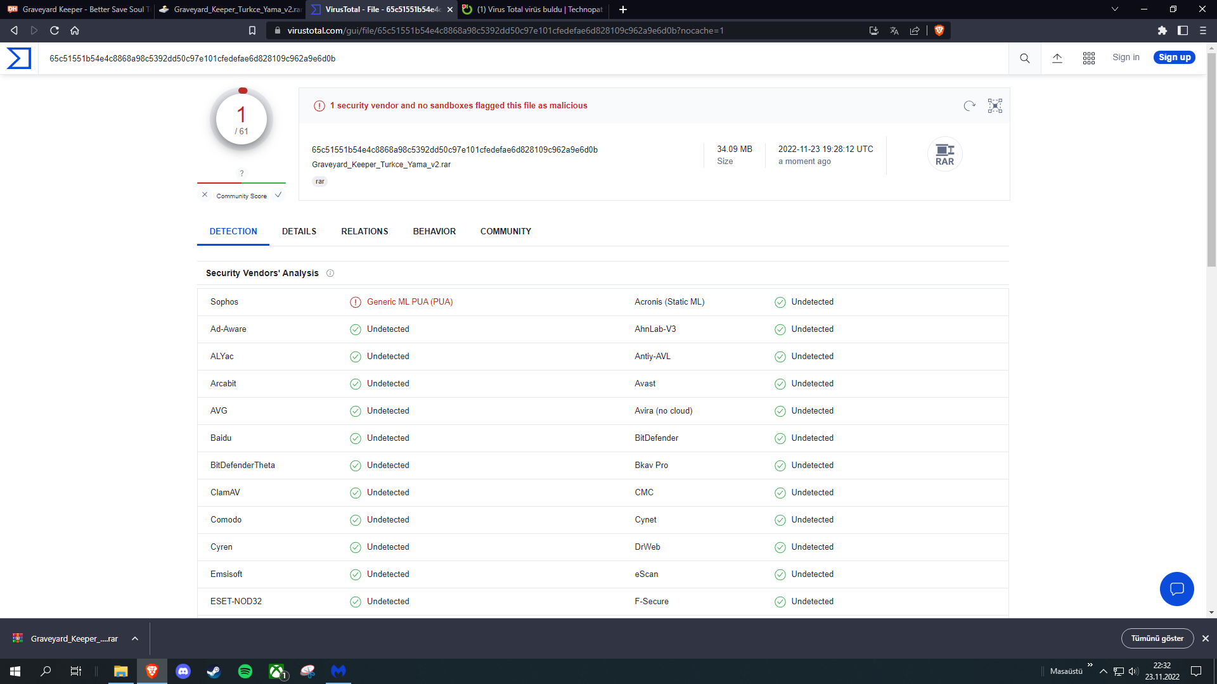Viewport: 1217px width, 684px height.
Task: Vote negative with community score X
Action: click(x=205, y=195)
